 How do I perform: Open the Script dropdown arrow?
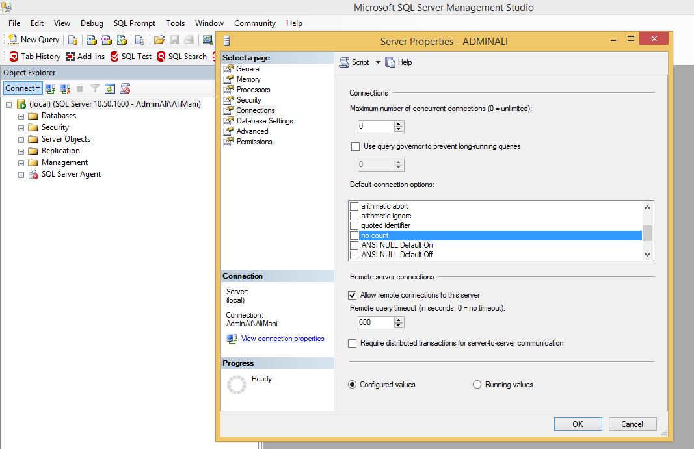click(378, 62)
